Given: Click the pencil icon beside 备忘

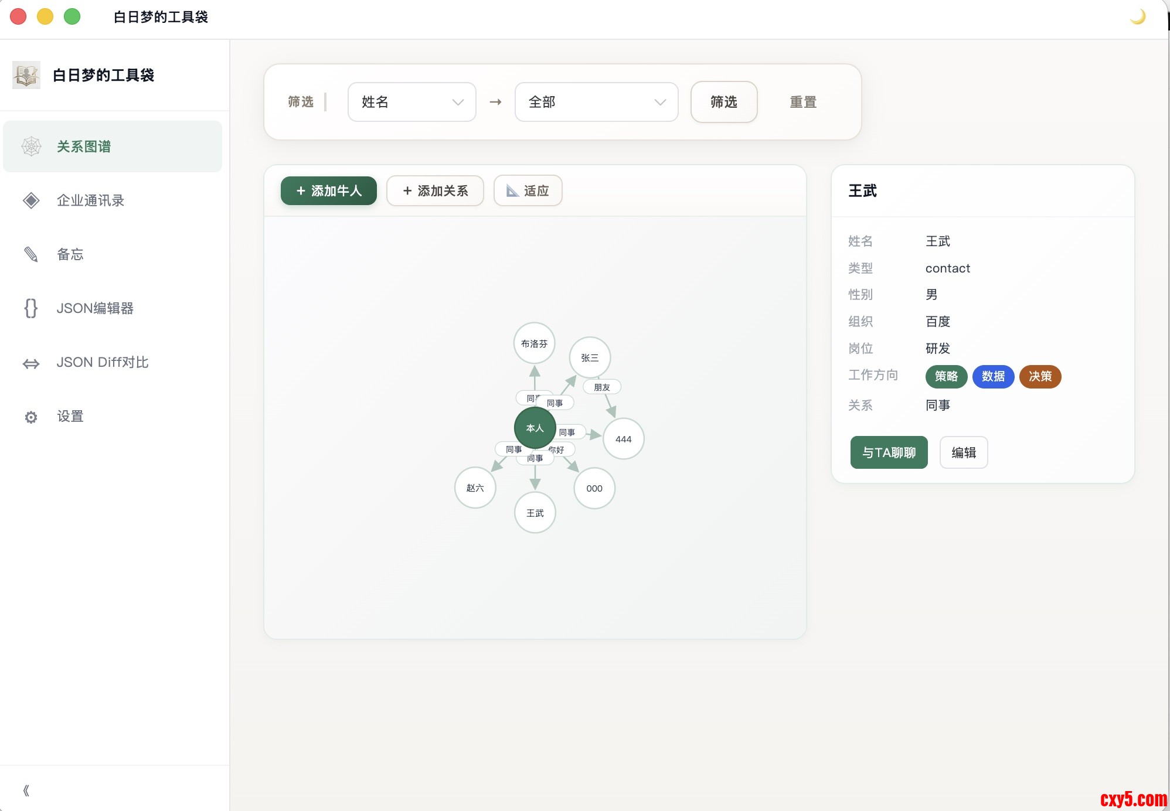Looking at the screenshot, I should pos(31,254).
